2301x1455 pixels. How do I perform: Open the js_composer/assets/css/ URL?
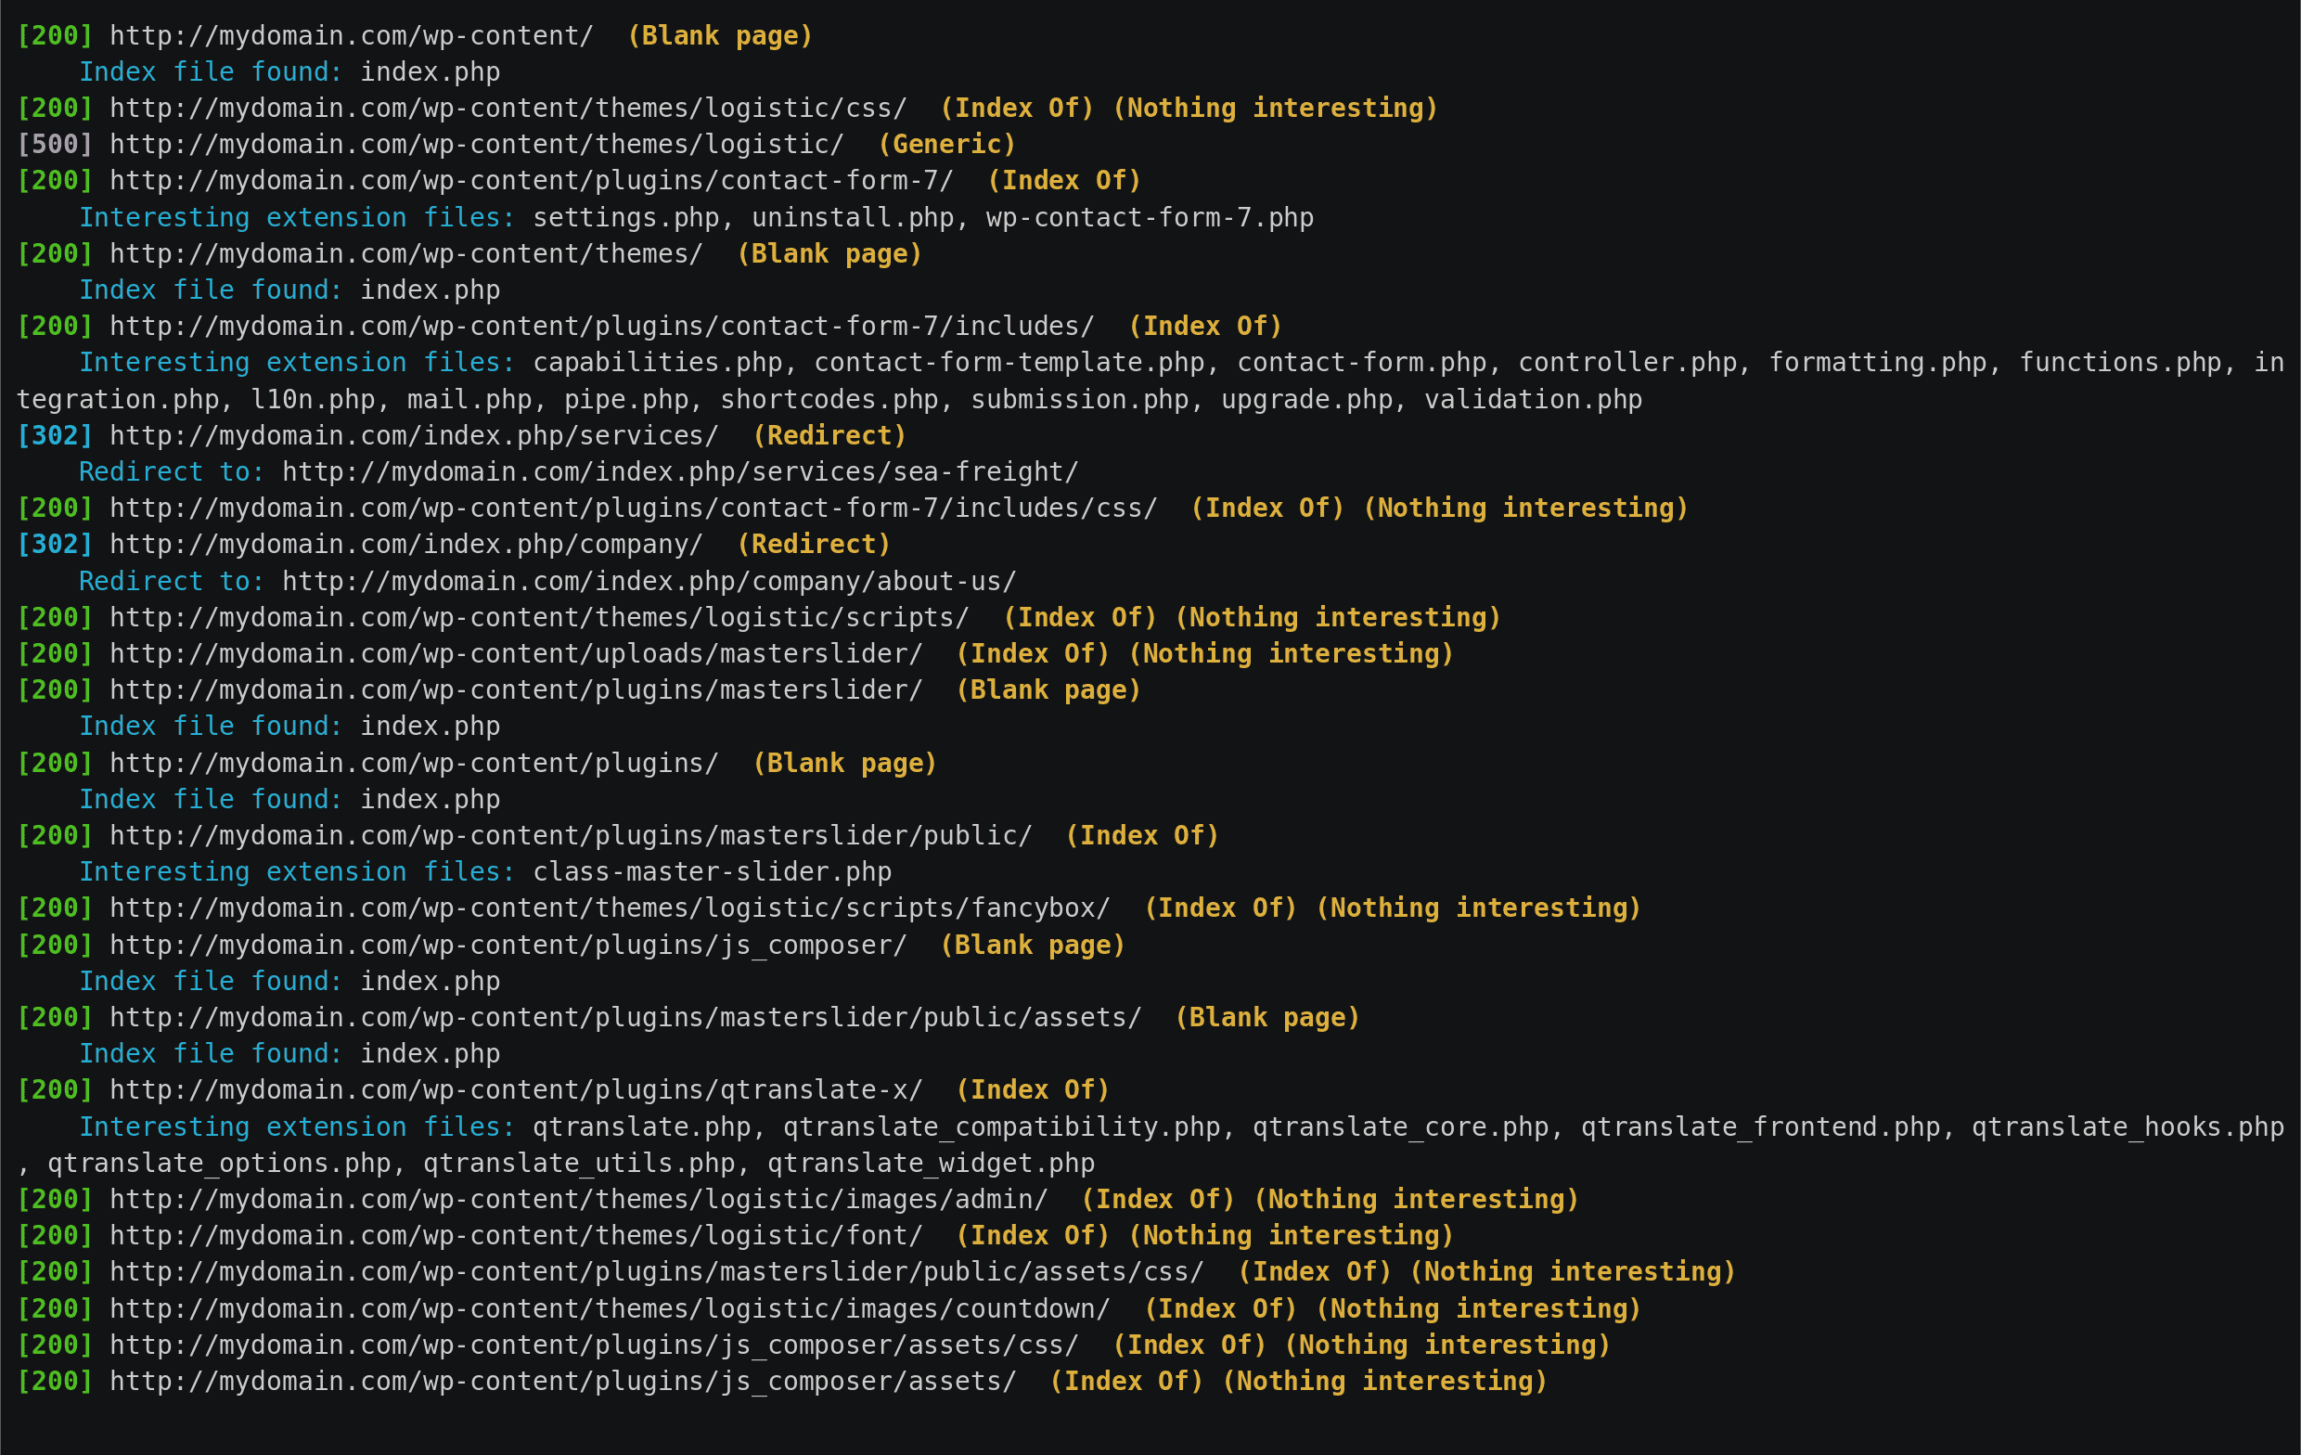(595, 1346)
